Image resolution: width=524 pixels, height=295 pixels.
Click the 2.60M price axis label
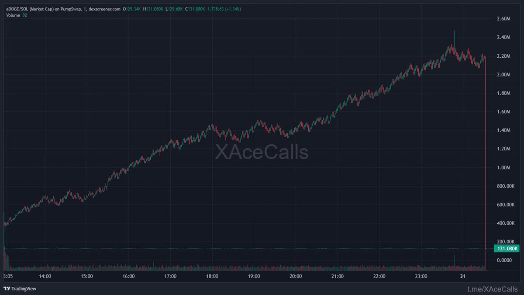pyautogui.click(x=504, y=19)
